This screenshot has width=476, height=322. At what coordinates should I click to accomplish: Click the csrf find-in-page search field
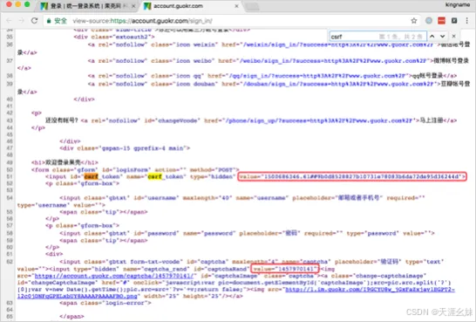click(x=377, y=37)
